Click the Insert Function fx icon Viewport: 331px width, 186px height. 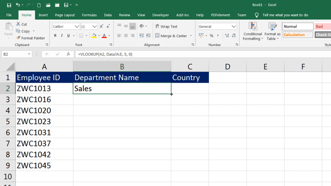[x=68, y=54]
